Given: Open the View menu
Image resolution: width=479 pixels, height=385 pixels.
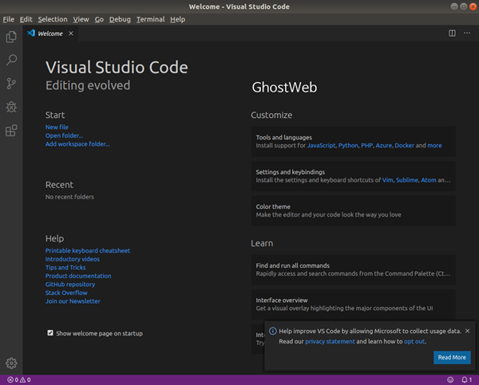Looking at the screenshot, I should tap(81, 19).
